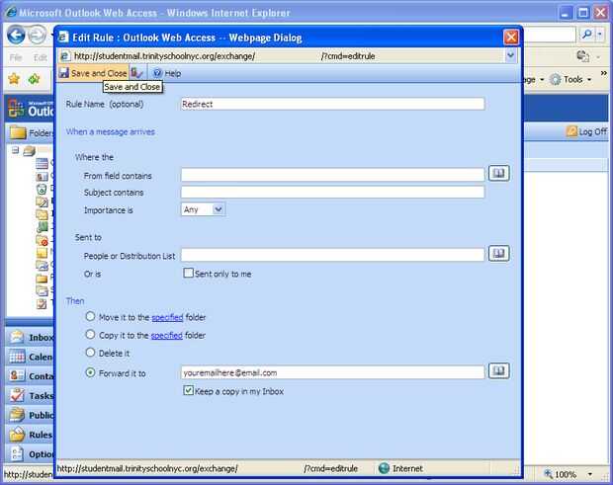Go back with the browser Back arrow

pyautogui.click(x=16, y=36)
